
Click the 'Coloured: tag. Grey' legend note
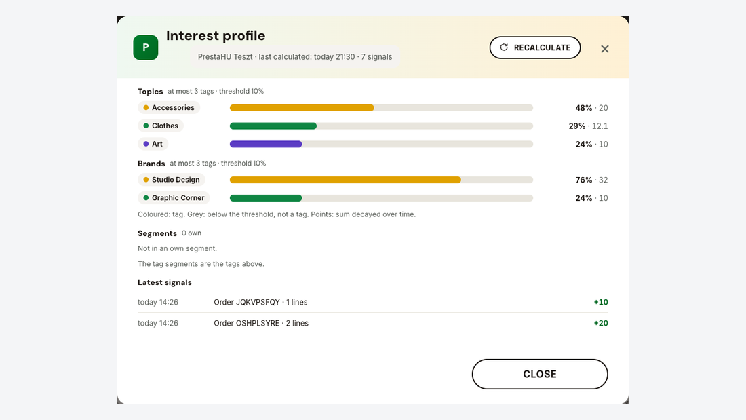[x=277, y=214]
